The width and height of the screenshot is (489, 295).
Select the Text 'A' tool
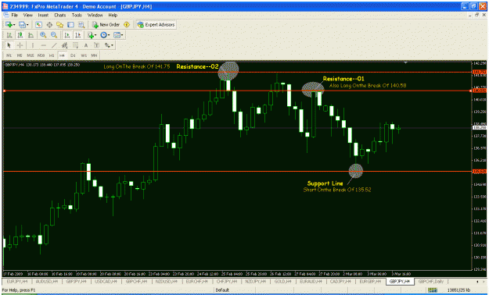[86, 45]
